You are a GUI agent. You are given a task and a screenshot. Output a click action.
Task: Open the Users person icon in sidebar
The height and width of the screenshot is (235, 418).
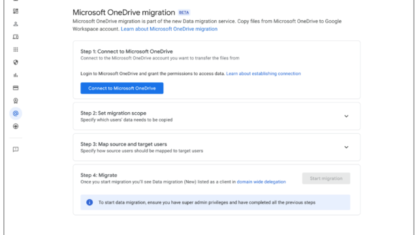pyautogui.click(x=16, y=24)
